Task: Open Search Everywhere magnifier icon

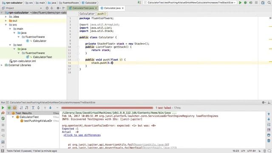Action: [x=269, y=3]
